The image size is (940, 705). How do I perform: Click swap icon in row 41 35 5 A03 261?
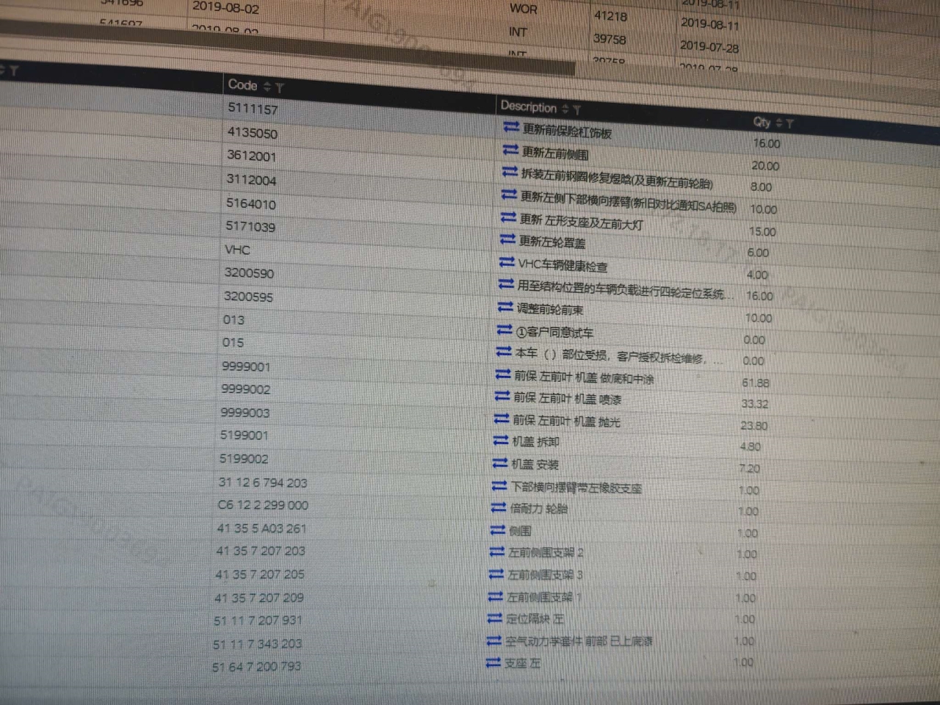(498, 529)
